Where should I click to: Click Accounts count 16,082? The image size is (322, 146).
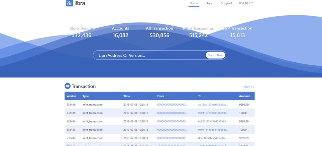120,35
